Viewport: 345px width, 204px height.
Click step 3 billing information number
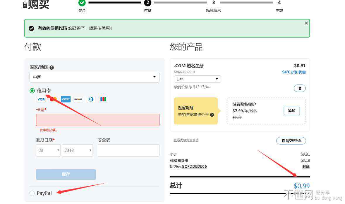(213, 3)
